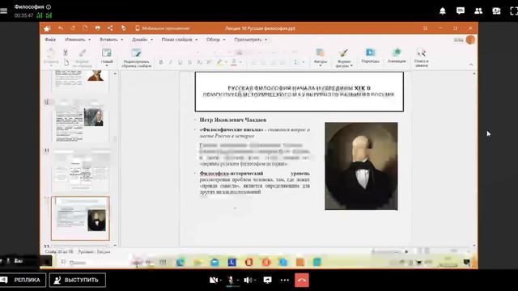Screen dimensions: 518x291
Task: Toggle Subscript formatting
Action: [199, 62]
